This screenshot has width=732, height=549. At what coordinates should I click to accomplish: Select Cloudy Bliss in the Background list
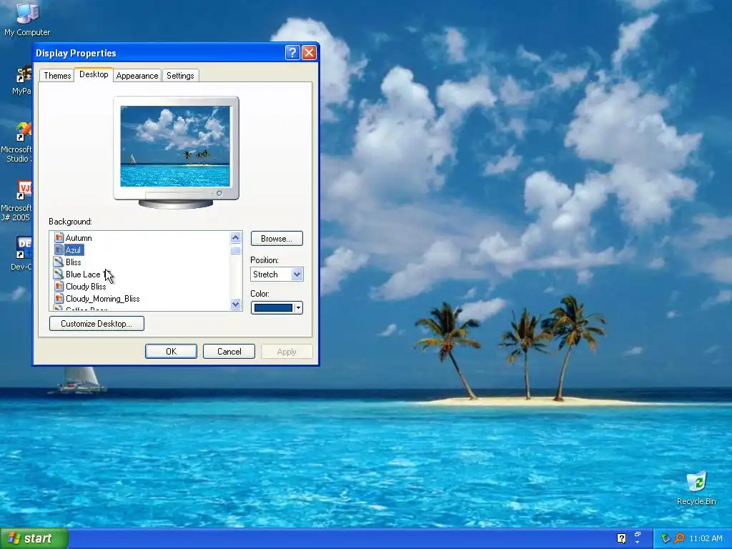click(86, 286)
